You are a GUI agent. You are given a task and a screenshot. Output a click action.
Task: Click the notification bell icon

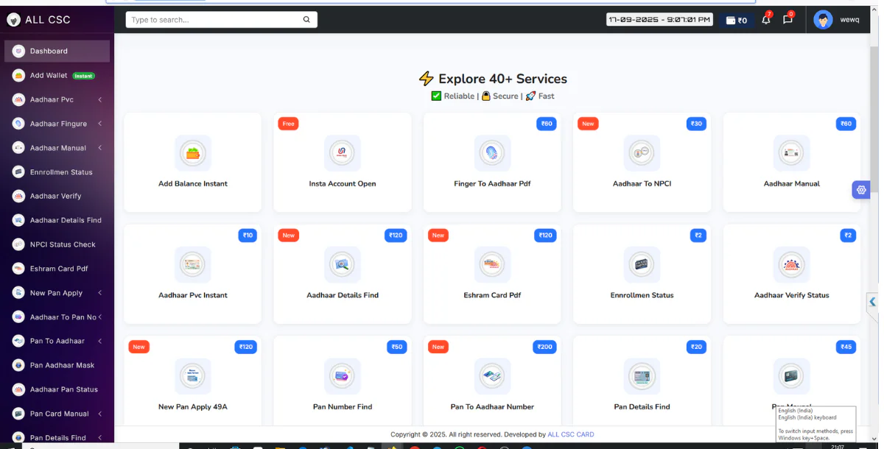pyautogui.click(x=766, y=20)
